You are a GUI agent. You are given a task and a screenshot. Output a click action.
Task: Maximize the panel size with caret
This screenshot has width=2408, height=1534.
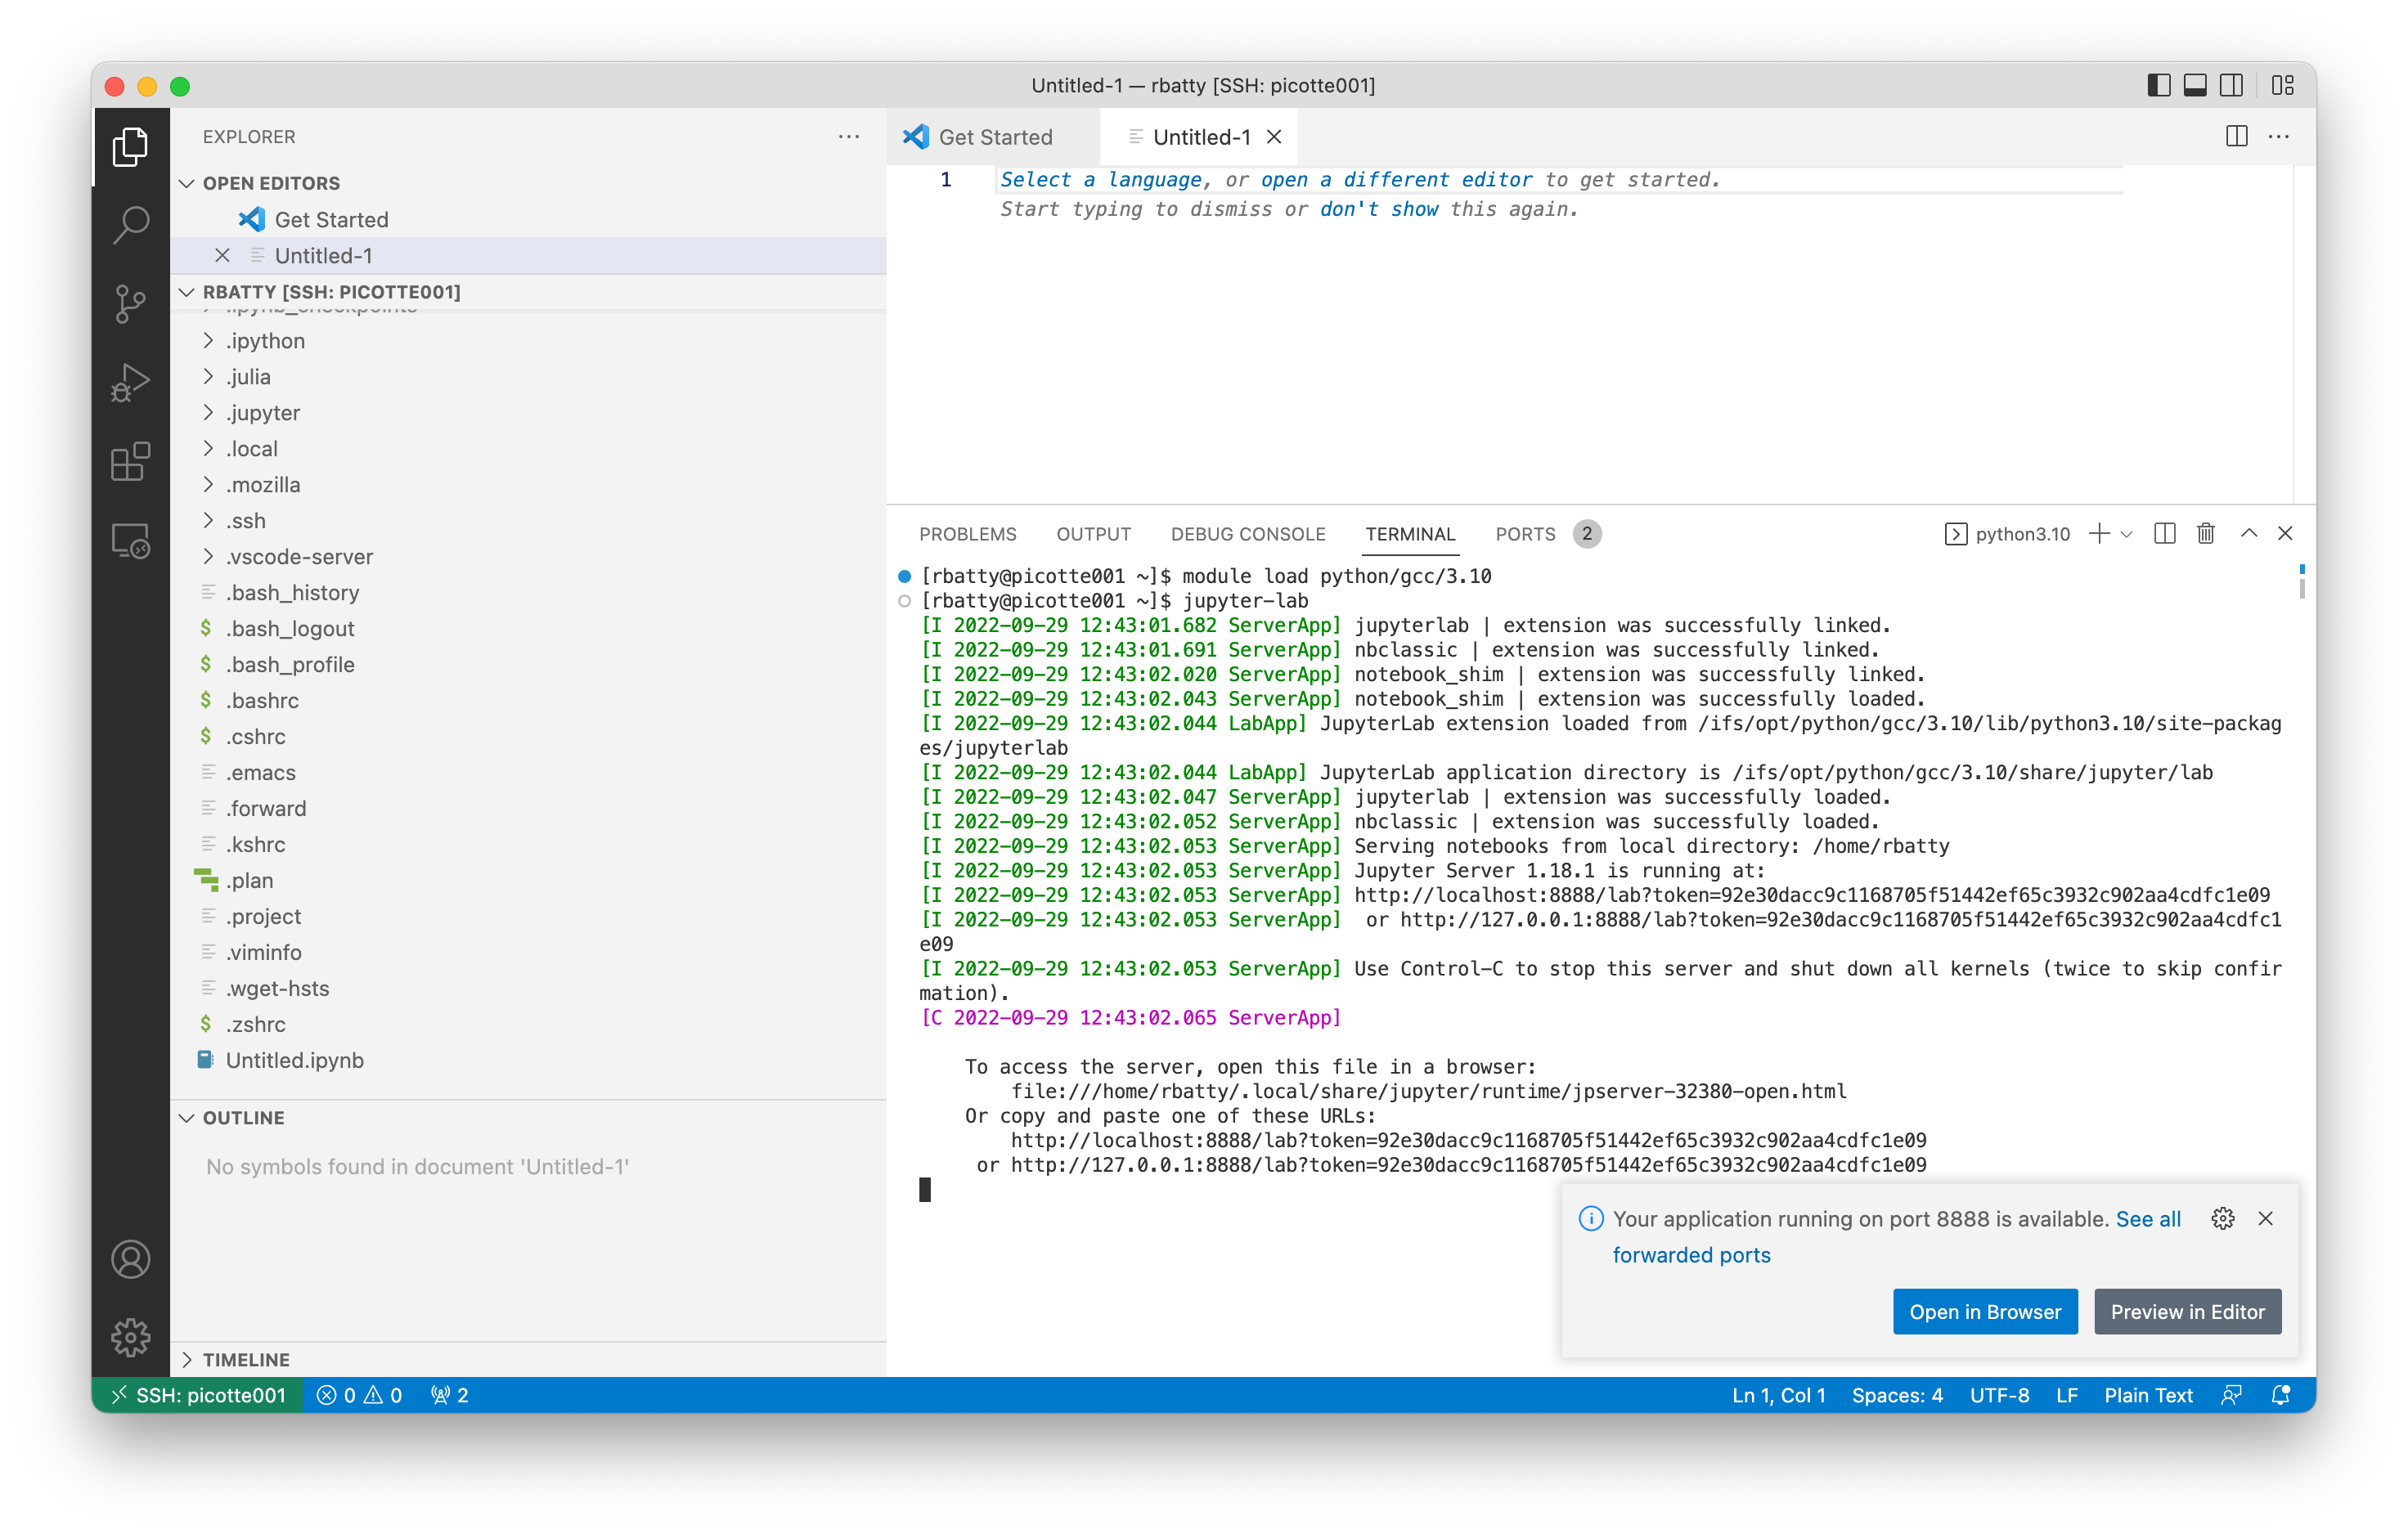[x=2248, y=533]
